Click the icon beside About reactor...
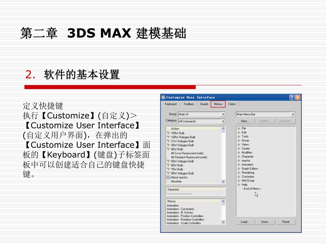The image size is (326, 244). coord(168,177)
